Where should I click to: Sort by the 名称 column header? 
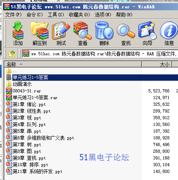click(x=73, y=64)
